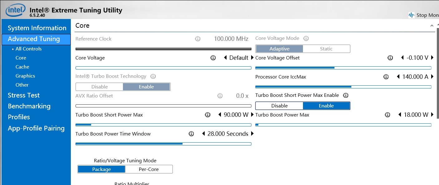Open info icon for AVX Ratio Offset
This screenshot has width=439, height=185.
pos(220,96)
